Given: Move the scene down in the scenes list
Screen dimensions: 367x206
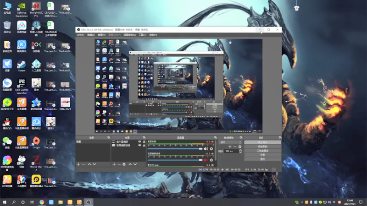Looking at the screenshot, I should [x=95, y=164].
